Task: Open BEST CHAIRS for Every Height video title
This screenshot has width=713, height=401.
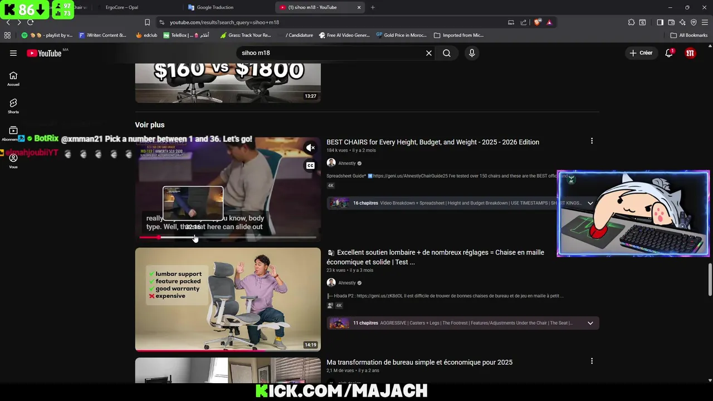Action: [x=433, y=142]
